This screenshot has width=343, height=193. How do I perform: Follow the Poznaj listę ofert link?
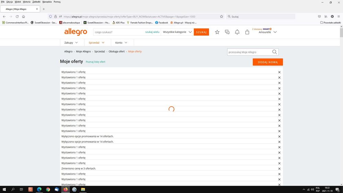tap(95, 62)
